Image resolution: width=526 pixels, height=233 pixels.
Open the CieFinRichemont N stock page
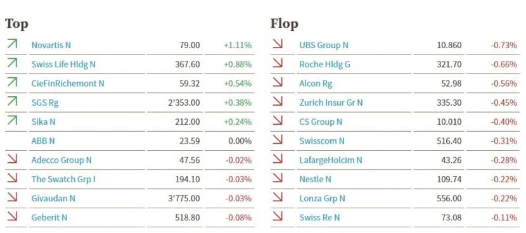[x=68, y=84]
